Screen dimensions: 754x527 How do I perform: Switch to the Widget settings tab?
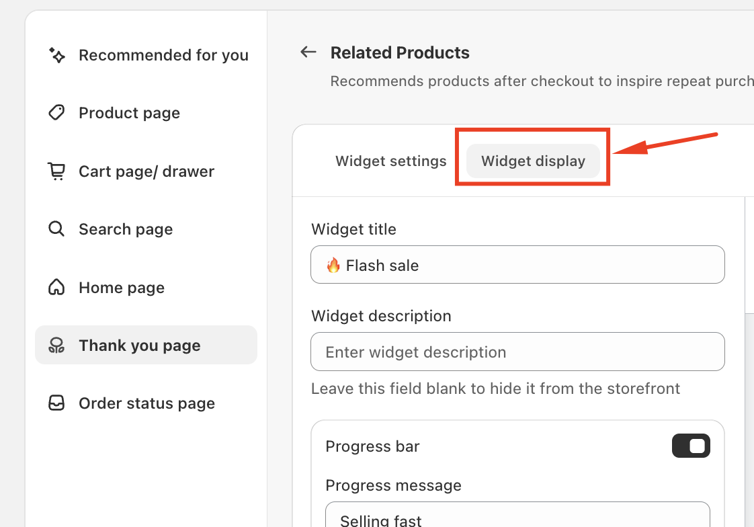pyautogui.click(x=391, y=161)
